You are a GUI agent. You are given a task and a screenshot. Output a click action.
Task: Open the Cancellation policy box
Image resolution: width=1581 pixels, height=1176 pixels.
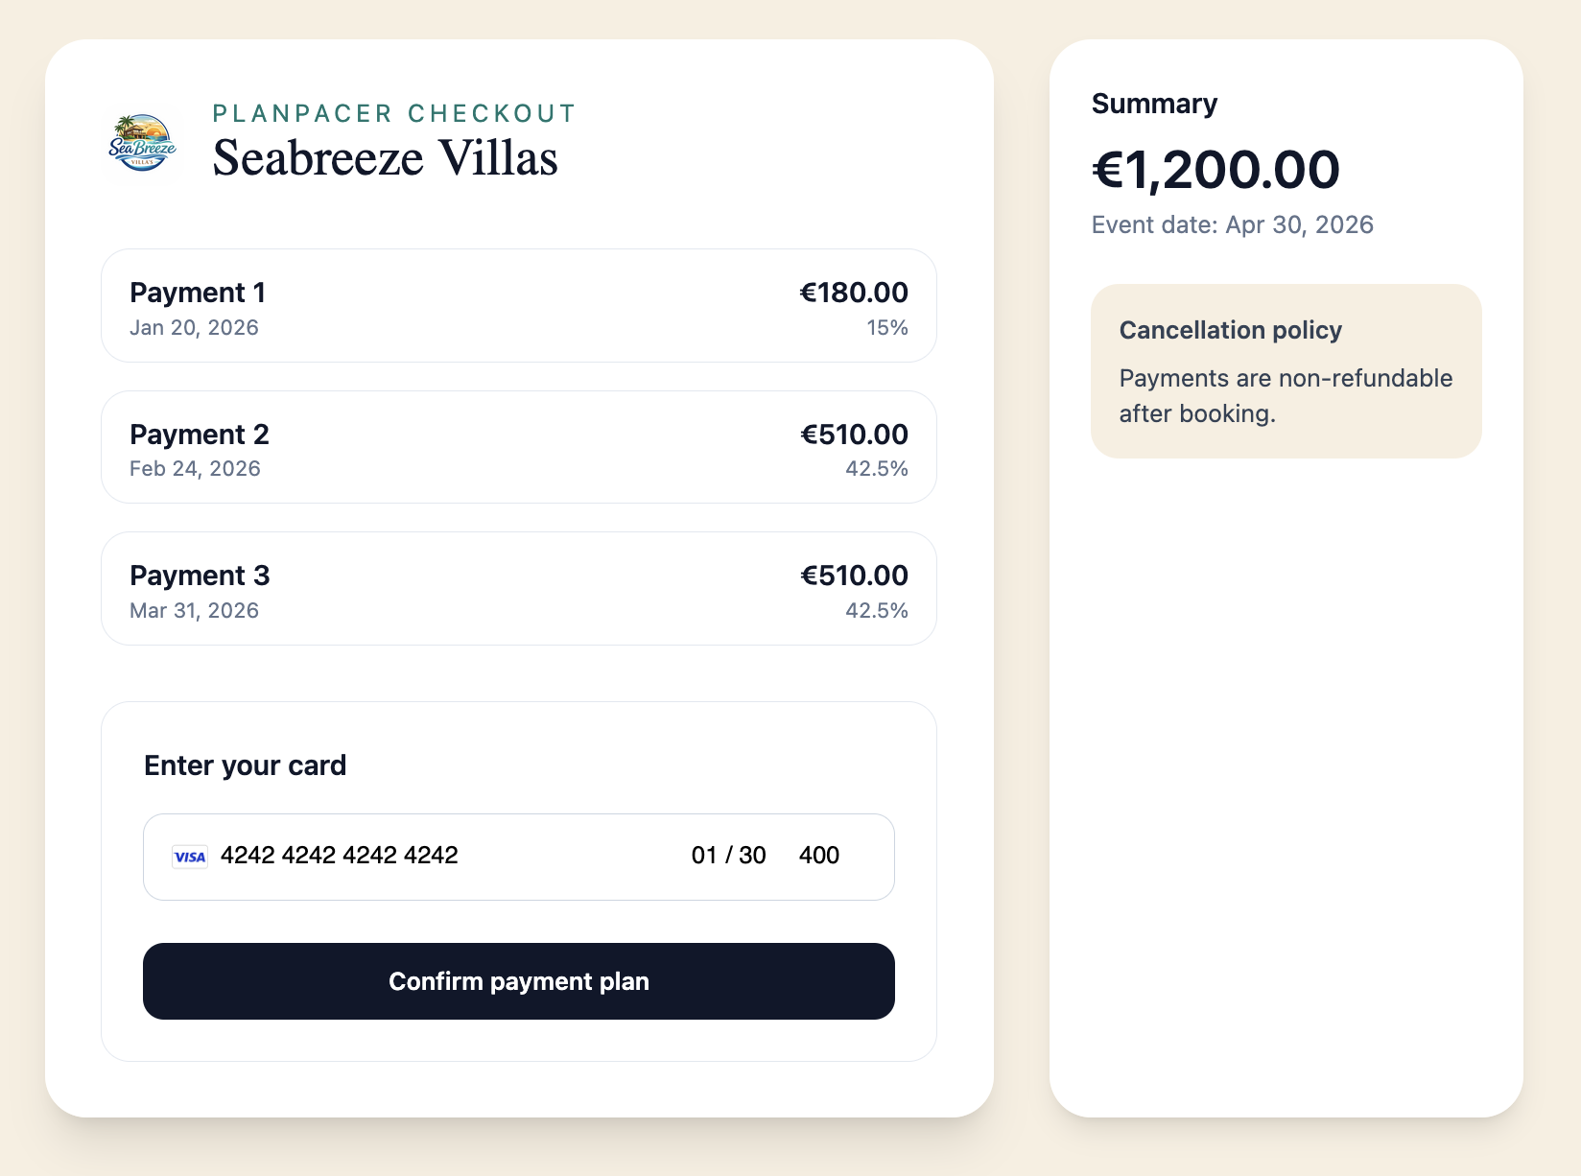point(1286,370)
